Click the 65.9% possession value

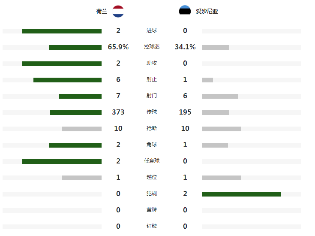point(118,47)
